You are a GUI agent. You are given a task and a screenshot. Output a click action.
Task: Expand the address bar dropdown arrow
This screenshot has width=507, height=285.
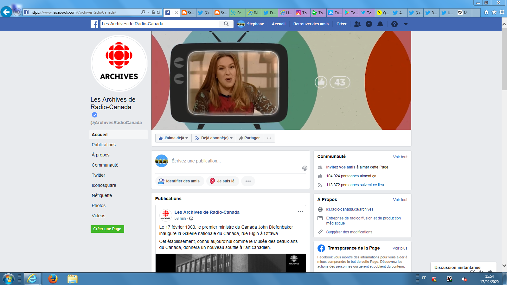(x=148, y=12)
